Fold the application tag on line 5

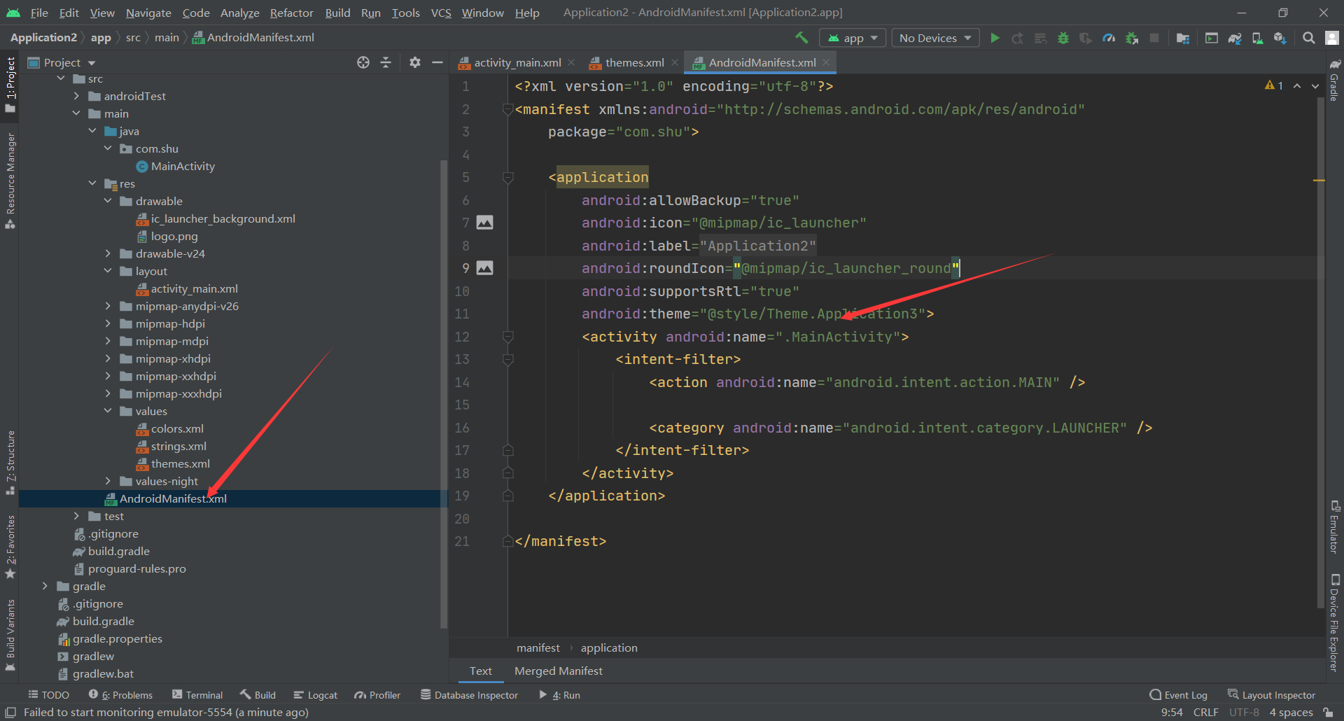click(508, 178)
